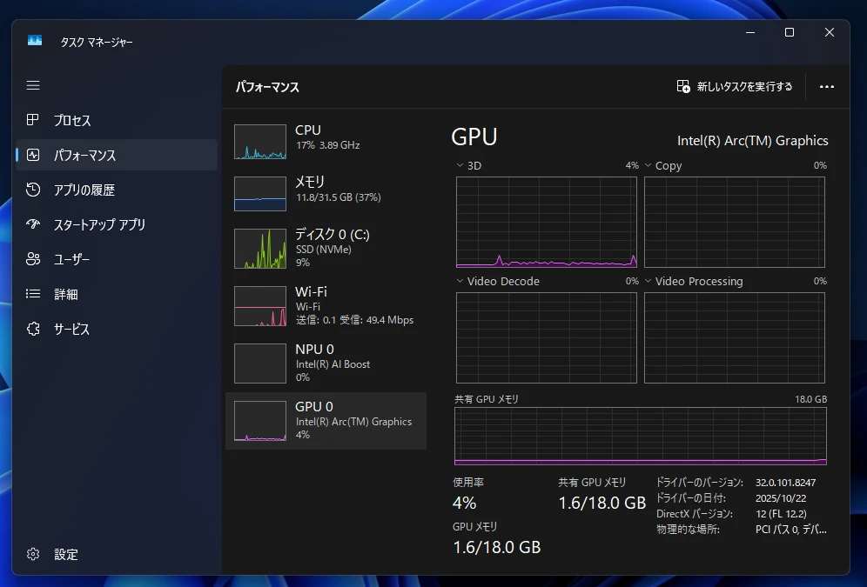Click the three-dot more options button
Screen dimensions: 867x587
coord(826,87)
